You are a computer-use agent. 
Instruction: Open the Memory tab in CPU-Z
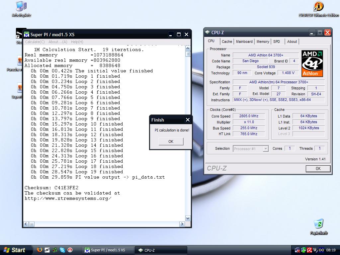263,42
